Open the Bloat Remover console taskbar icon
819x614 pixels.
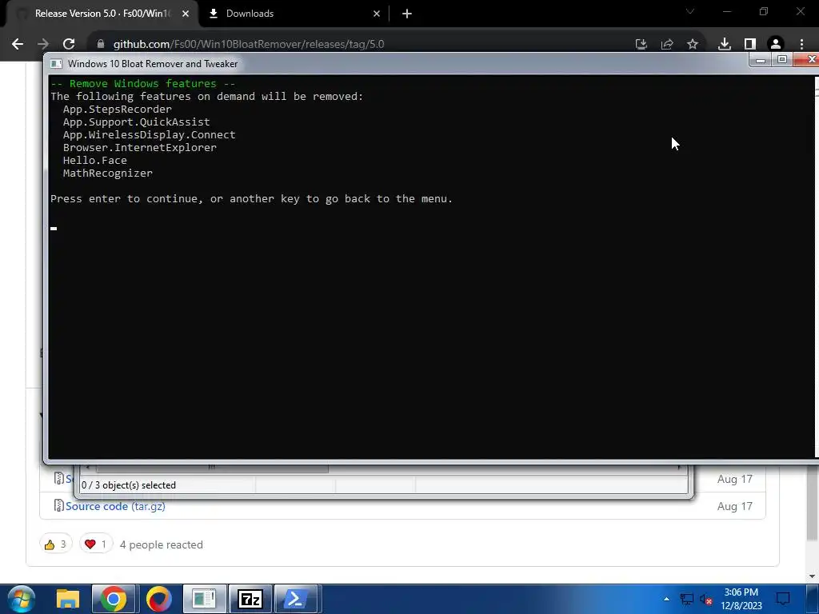coord(204,599)
